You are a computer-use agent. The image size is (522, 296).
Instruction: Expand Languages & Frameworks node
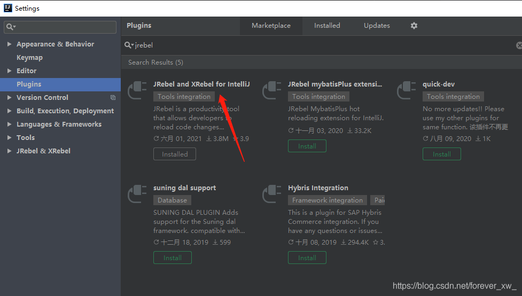pos(9,124)
